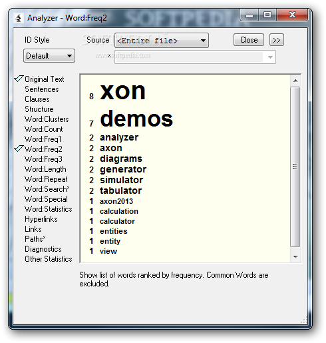Open the ID Style Default dropdown
This screenshot has height=343, width=326.
pos(49,56)
